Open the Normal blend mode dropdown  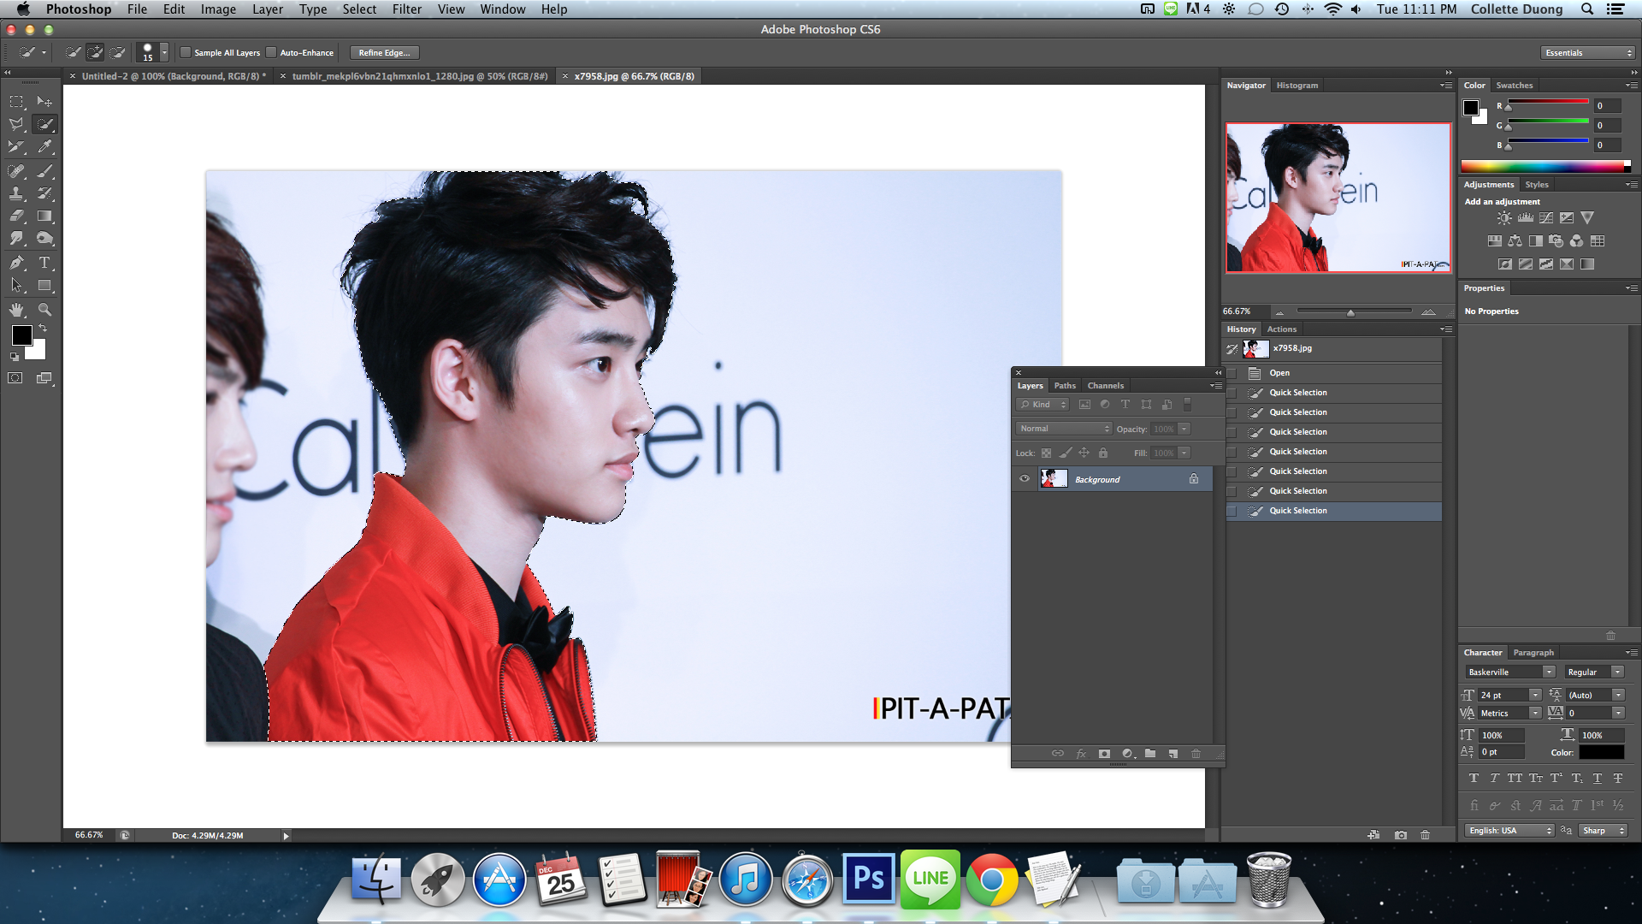(1063, 429)
